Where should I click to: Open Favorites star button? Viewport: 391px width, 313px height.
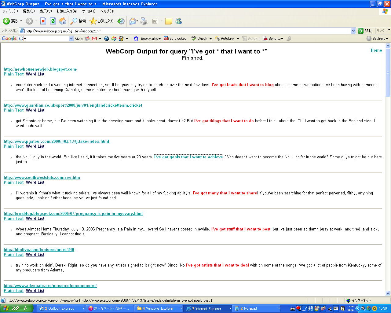[101, 21]
